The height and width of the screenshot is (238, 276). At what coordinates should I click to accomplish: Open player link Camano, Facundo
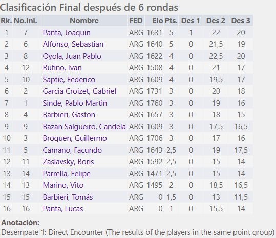click(x=72, y=150)
